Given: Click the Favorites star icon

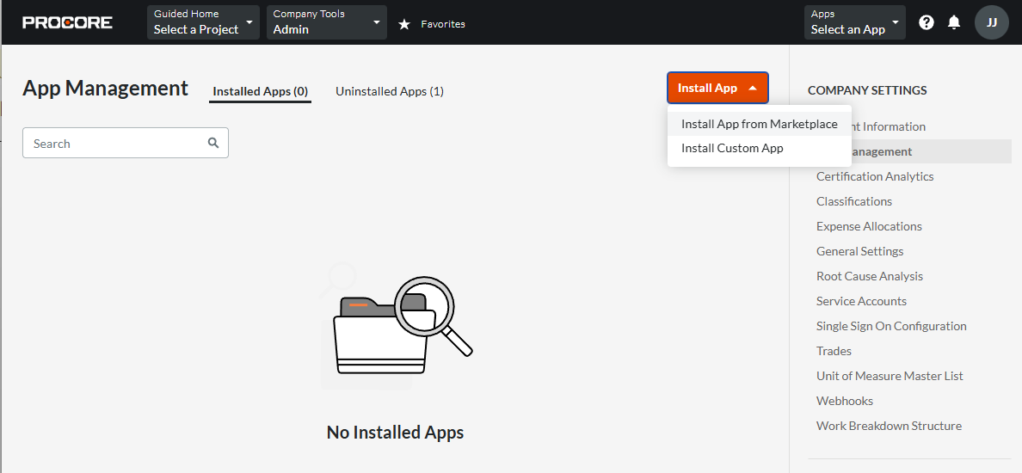Looking at the screenshot, I should 404,24.
